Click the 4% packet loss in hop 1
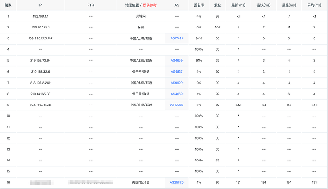The height and width of the screenshot is (189, 328). [199, 16]
